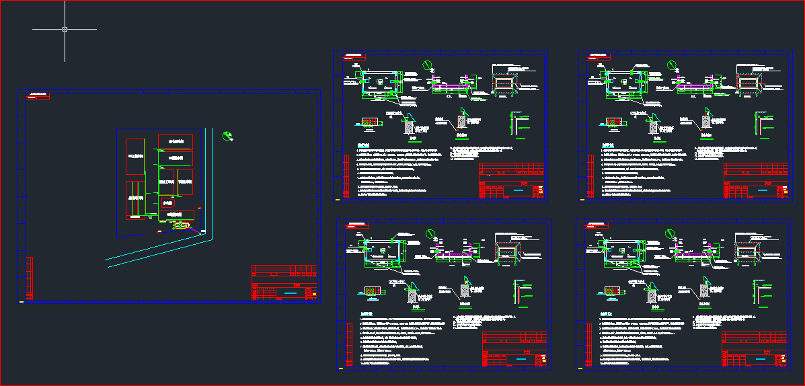The image size is (805, 386).
Task: Click the top-right red building outline in site plan
Action: click(176, 141)
